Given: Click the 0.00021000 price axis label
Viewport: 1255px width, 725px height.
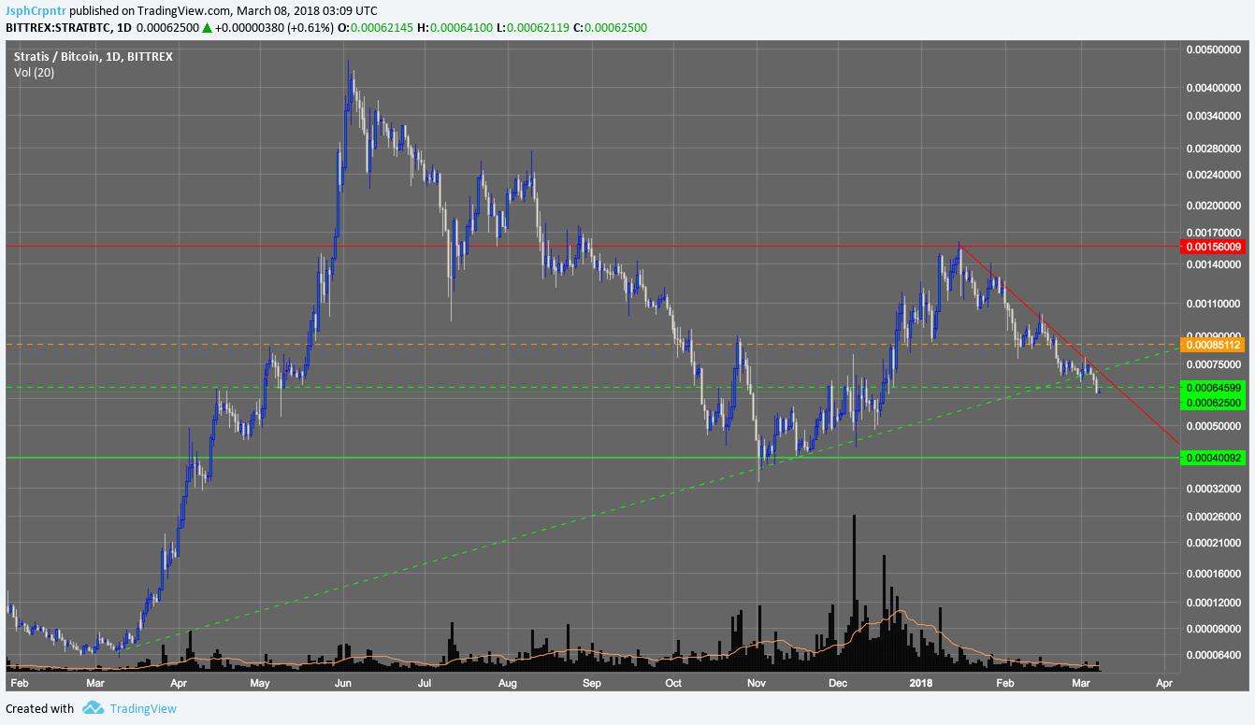Looking at the screenshot, I should [1215, 545].
